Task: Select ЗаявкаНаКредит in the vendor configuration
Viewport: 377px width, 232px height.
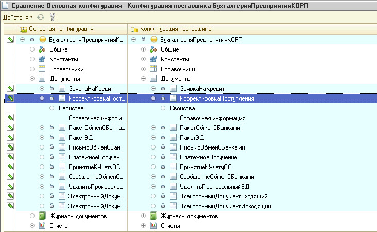Action: (202, 89)
